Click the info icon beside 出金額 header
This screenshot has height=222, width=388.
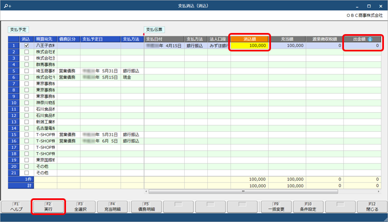coord(370,39)
